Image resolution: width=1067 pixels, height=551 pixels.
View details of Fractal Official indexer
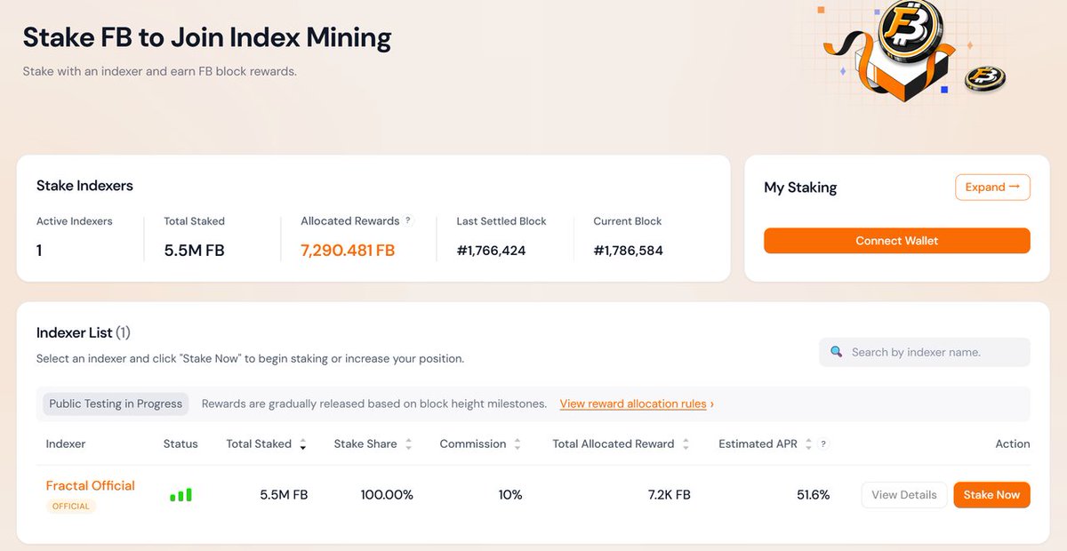(903, 495)
